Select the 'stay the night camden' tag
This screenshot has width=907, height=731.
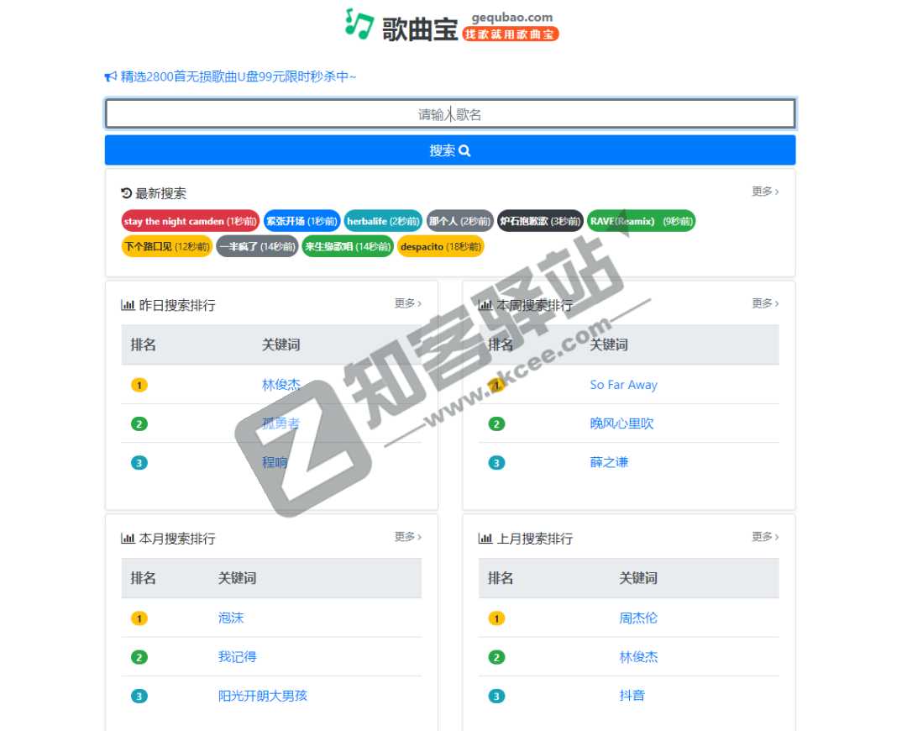[190, 221]
